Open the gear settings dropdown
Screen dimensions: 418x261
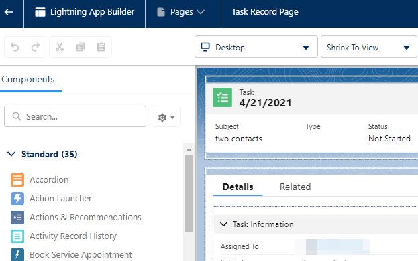pyautogui.click(x=166, y=117)
